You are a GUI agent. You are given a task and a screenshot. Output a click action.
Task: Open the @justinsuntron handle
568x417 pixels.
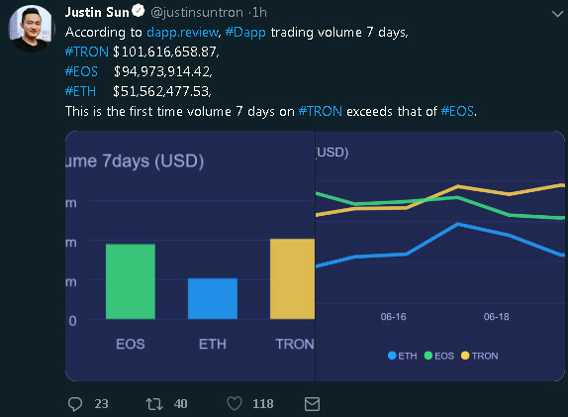pyautogui.click(x=197, y=13)
